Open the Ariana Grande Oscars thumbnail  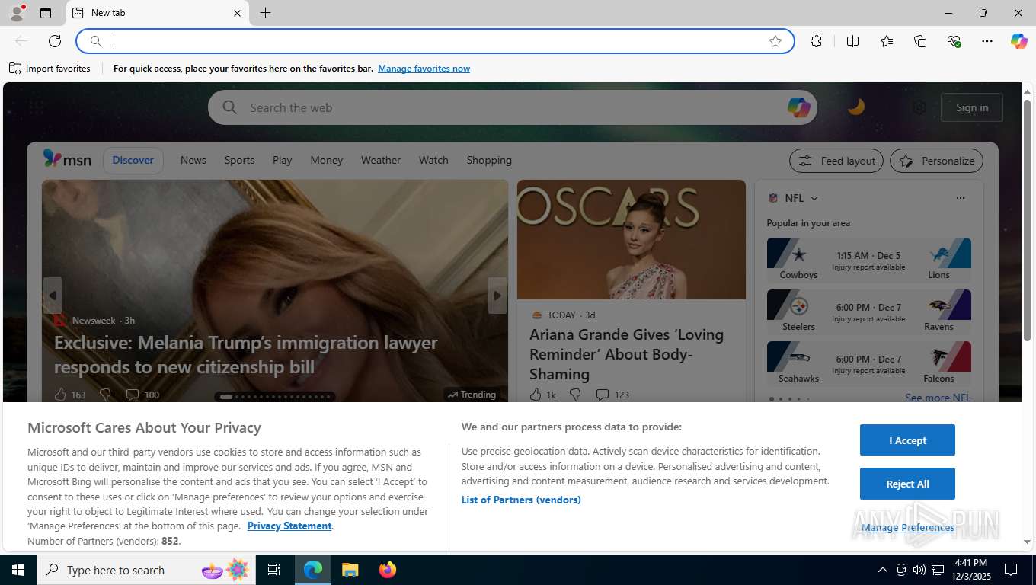coord(632,240)
